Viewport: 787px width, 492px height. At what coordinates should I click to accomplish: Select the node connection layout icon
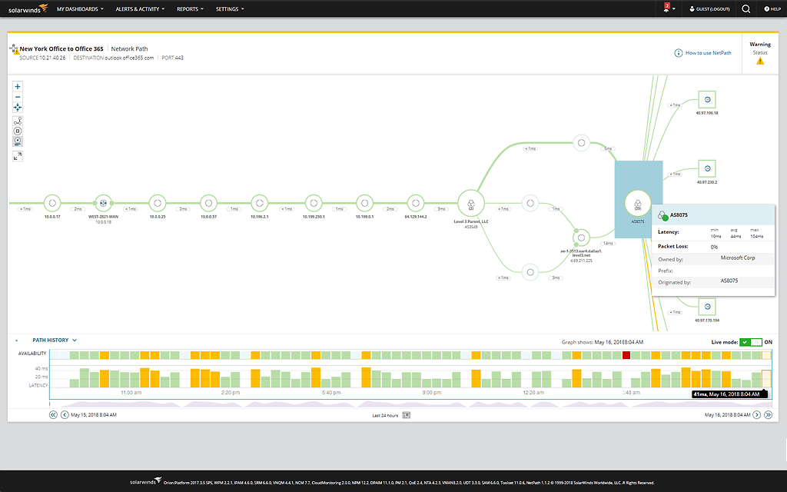[x=17, y=120]
